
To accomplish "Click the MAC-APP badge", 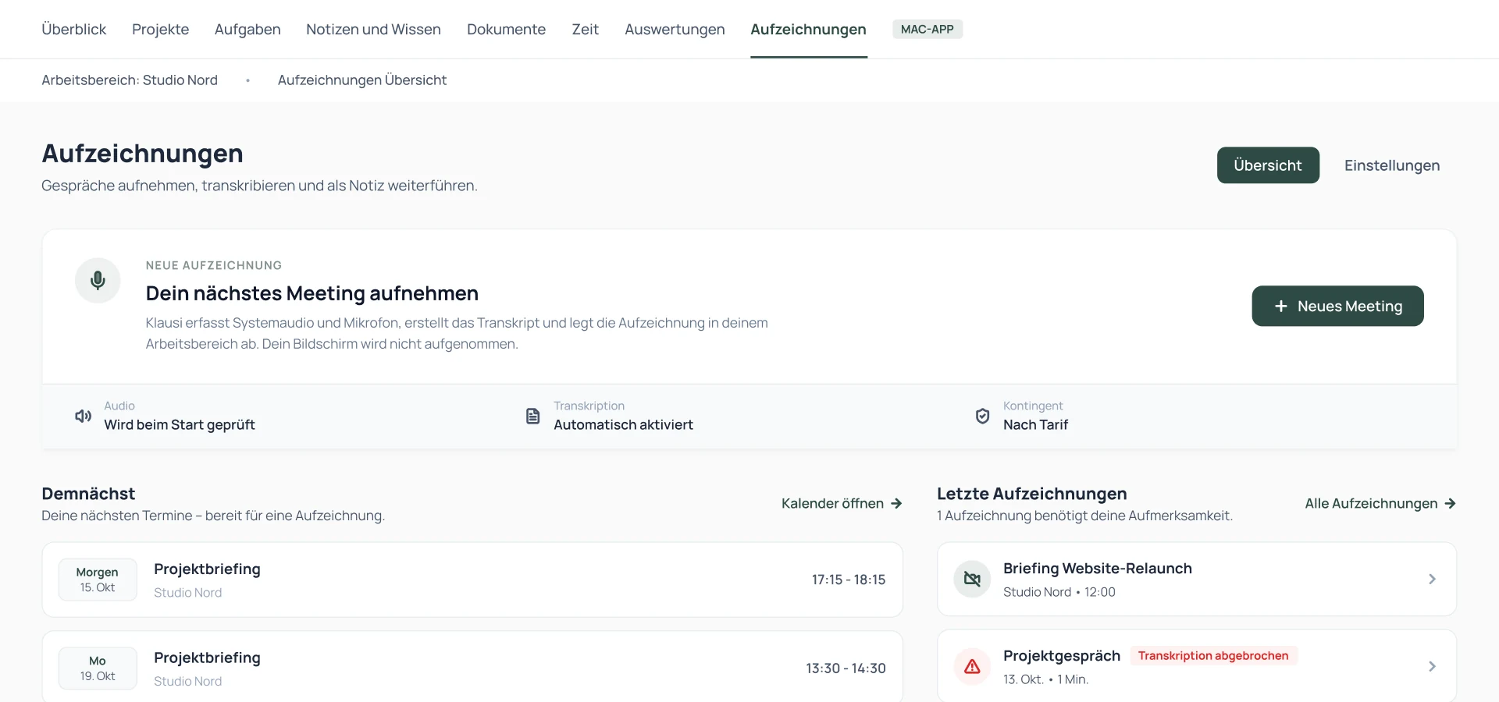I will (x=927, y=29).
